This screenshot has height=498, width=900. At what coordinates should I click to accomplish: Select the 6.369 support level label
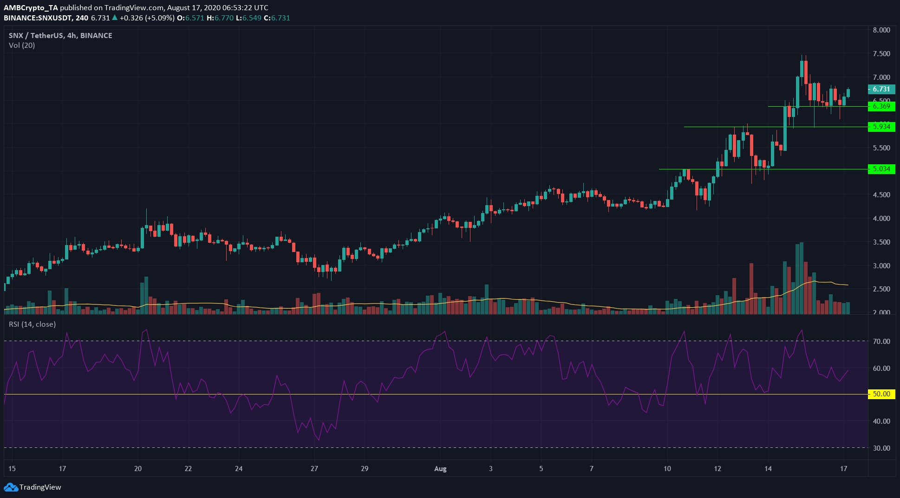881,106
